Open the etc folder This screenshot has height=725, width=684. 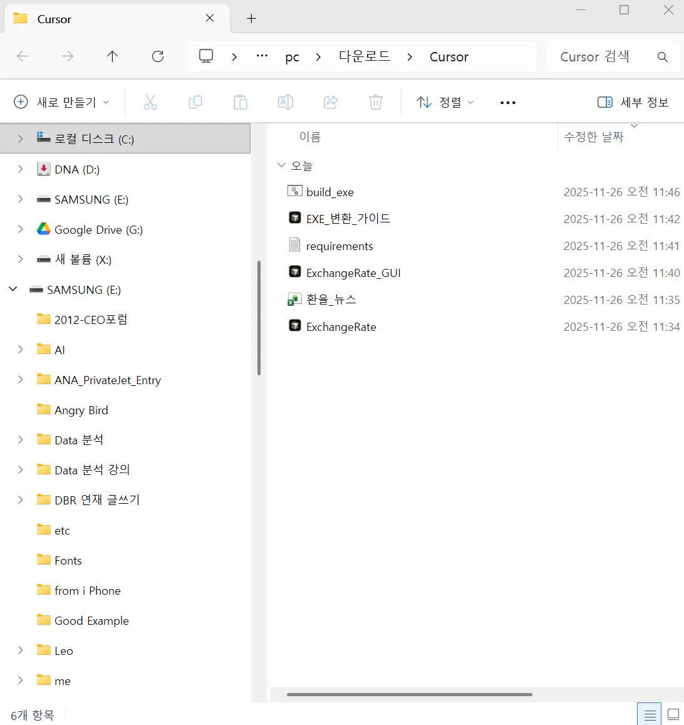point(62,530)
